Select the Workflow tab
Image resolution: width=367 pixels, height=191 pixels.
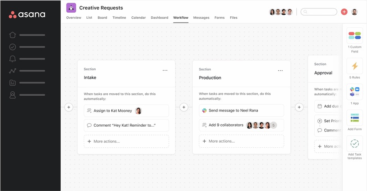tap(181, 17)
